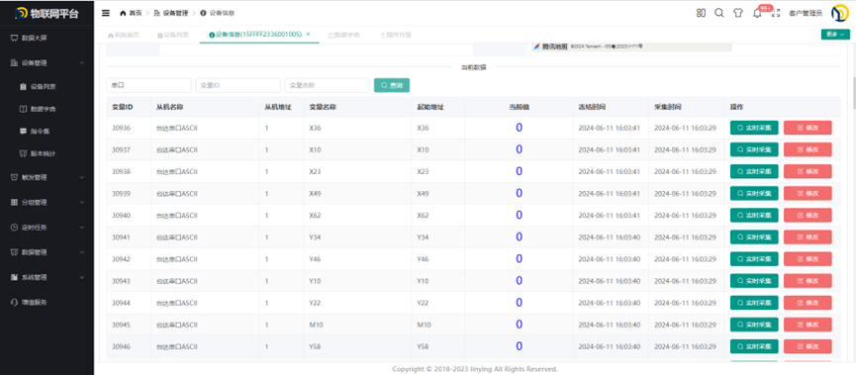Expand the 系统管理 menu

click(47, 277)
